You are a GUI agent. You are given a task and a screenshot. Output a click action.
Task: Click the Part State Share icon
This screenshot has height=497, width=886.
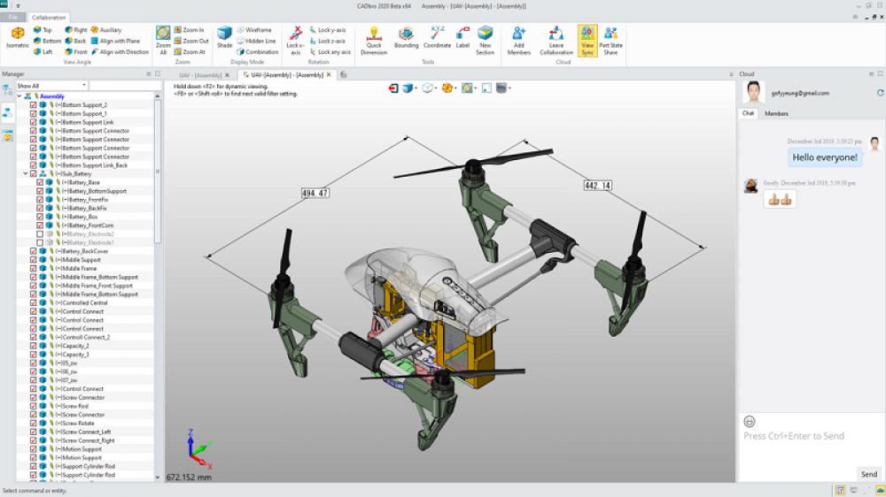[x=610, y=40]
